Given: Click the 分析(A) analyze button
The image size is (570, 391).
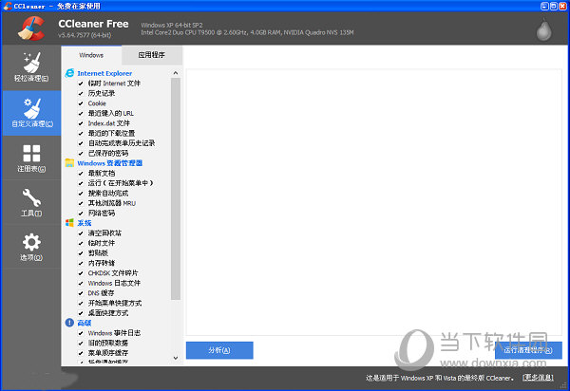Looking at the screenshot, I should pyautogui.click(x=219, y=350).
